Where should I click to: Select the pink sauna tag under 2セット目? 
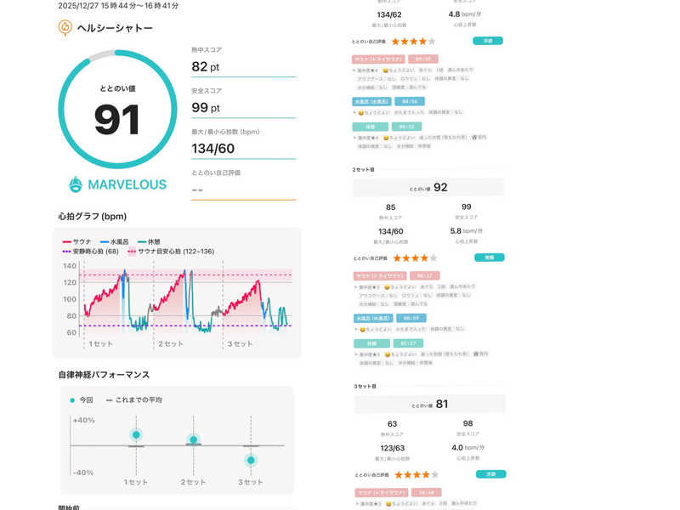tap(378, 275)
